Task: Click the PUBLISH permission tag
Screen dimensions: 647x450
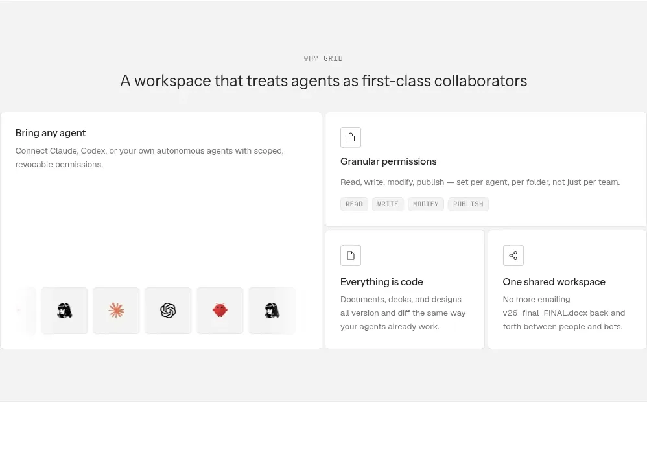Action: [x=468, y=204]
